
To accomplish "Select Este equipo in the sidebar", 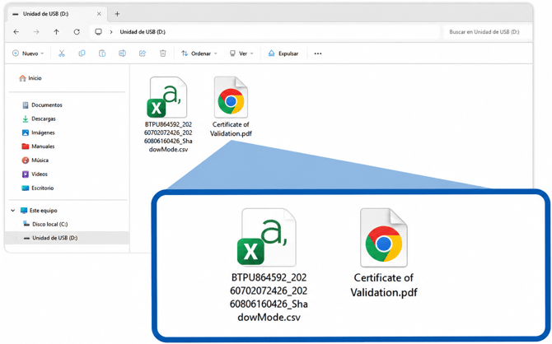I will [39, 211].
